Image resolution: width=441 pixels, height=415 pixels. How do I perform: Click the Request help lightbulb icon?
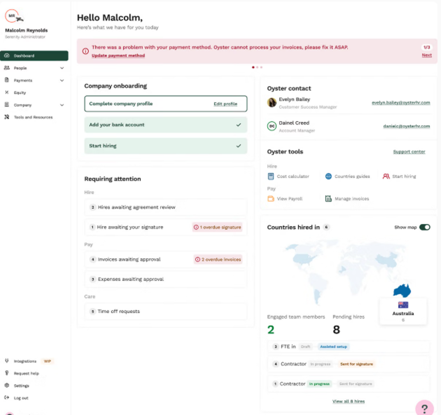pyautogui.click(x=7, y=373)
